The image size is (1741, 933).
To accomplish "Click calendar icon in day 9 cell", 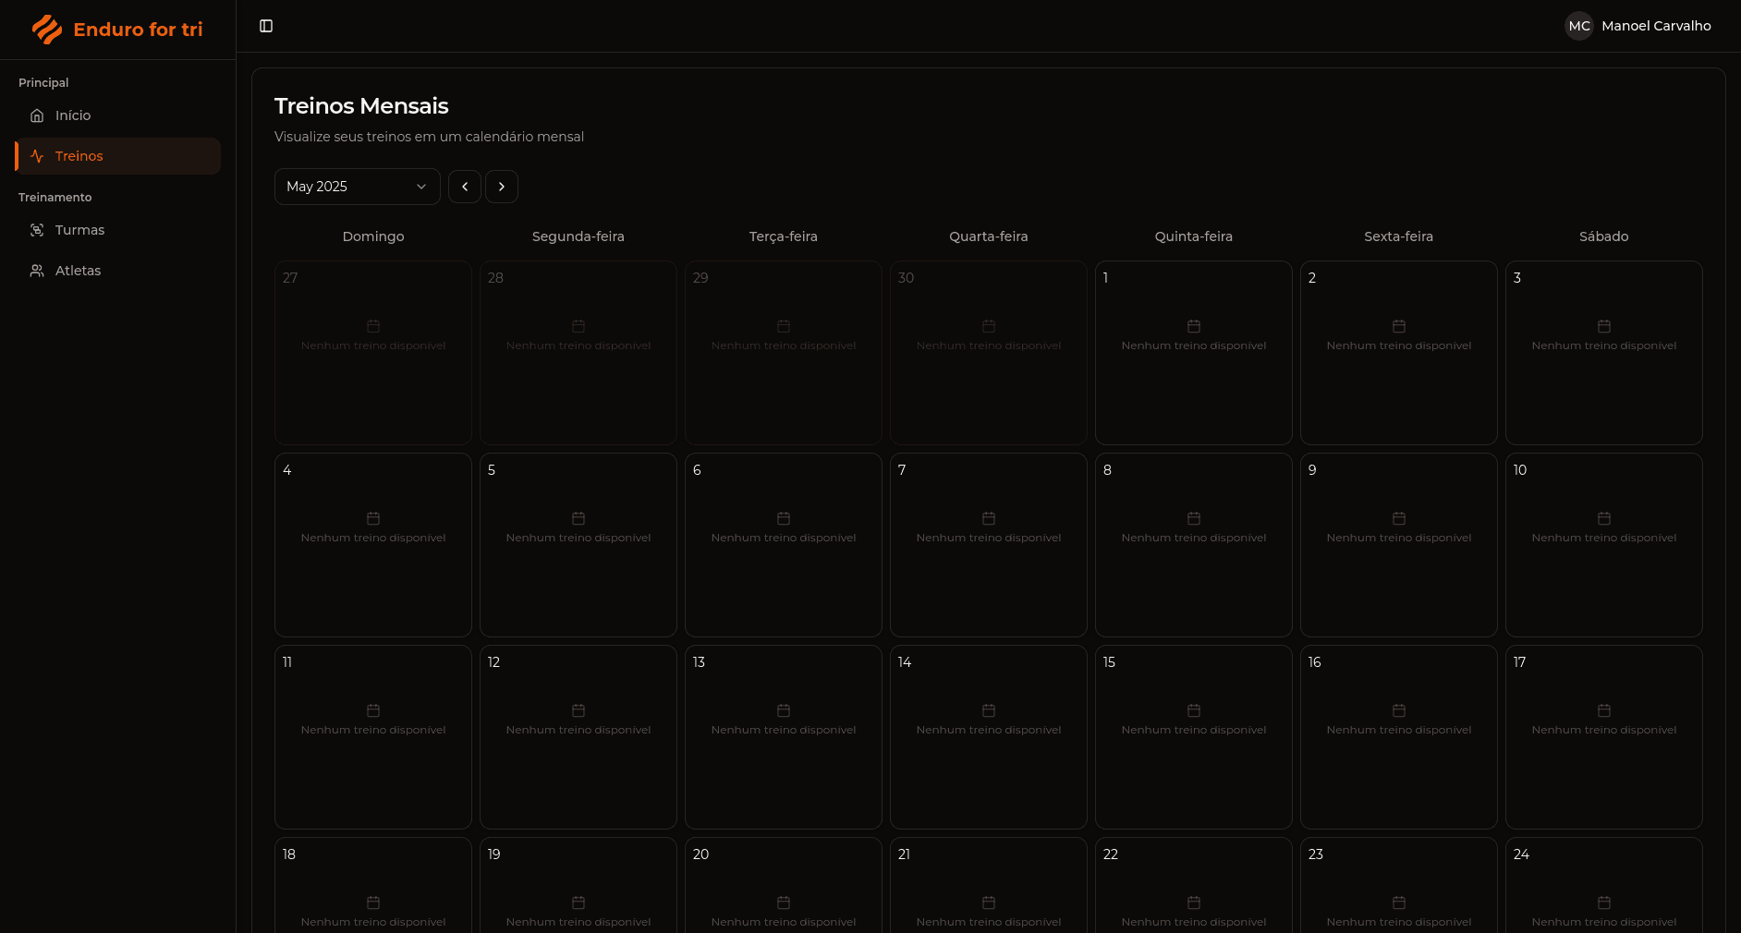I will coord(1399,518).
